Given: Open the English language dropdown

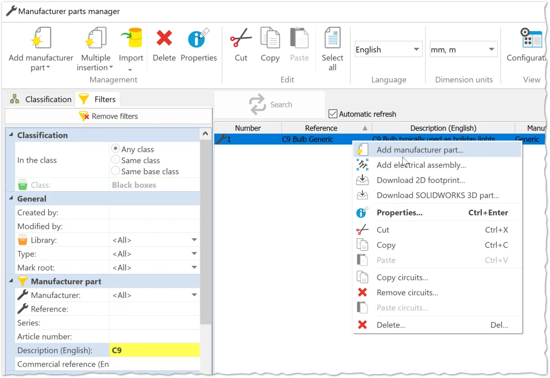Looking at the screenshot, I should (388, 49).
